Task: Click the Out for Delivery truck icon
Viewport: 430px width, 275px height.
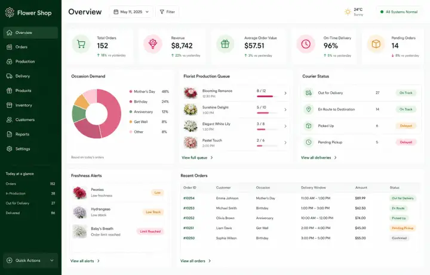Action: (x=309, y=93)
